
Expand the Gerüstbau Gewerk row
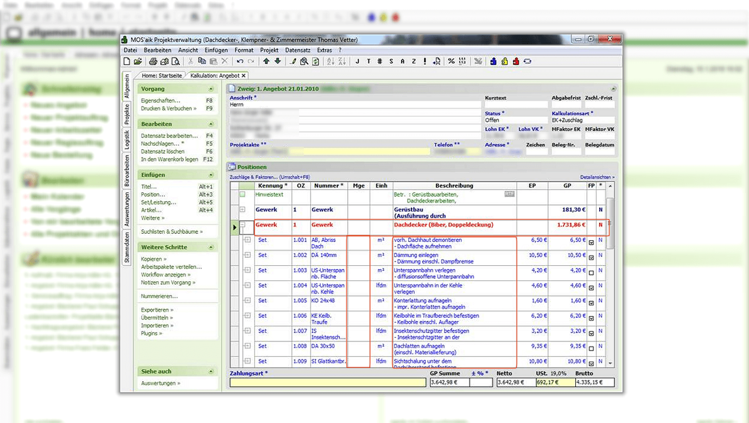243,209
